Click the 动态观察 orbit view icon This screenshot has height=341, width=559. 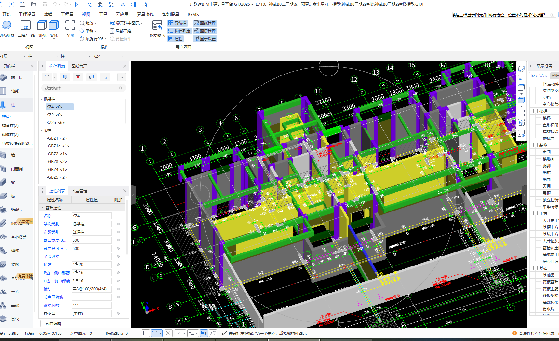(7, 25)
